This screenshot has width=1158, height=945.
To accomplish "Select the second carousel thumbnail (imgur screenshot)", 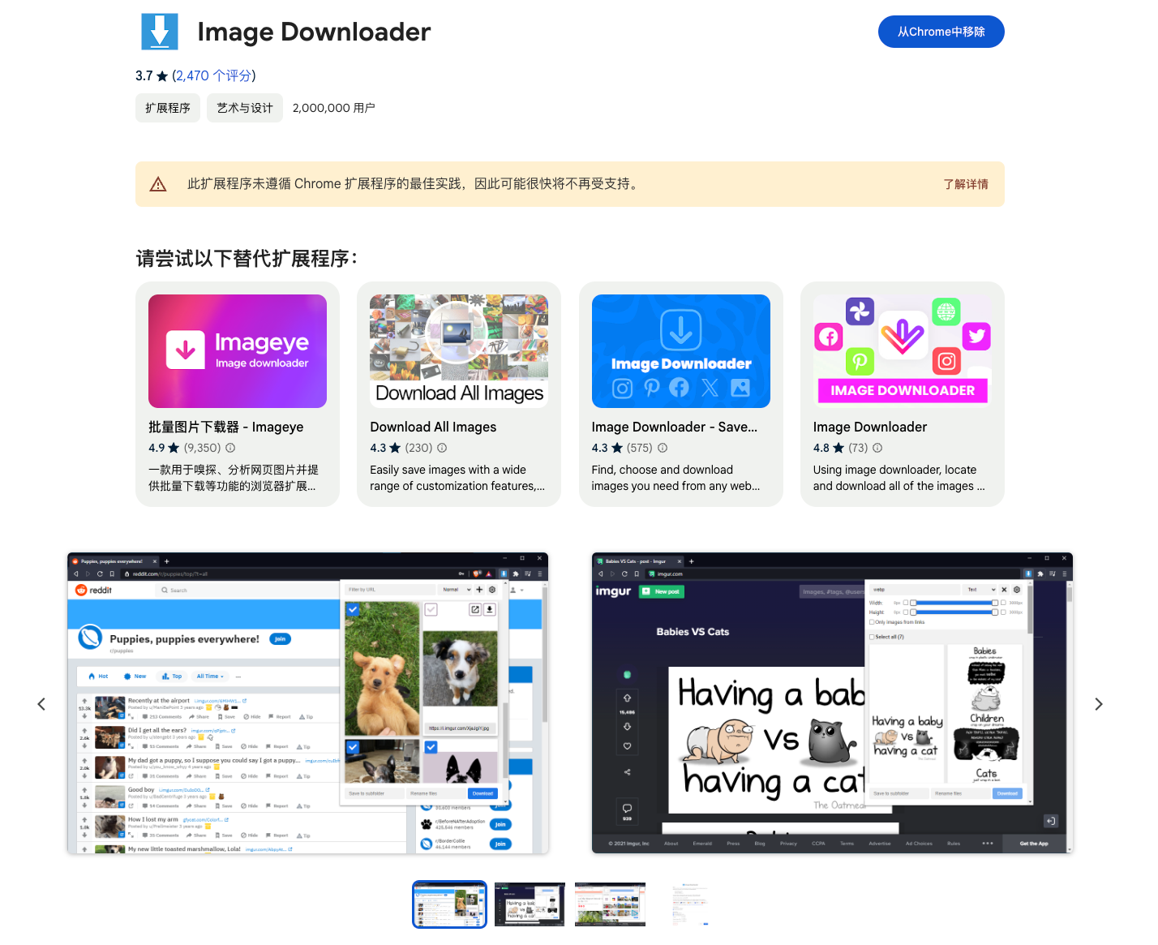I will point(530,904).
